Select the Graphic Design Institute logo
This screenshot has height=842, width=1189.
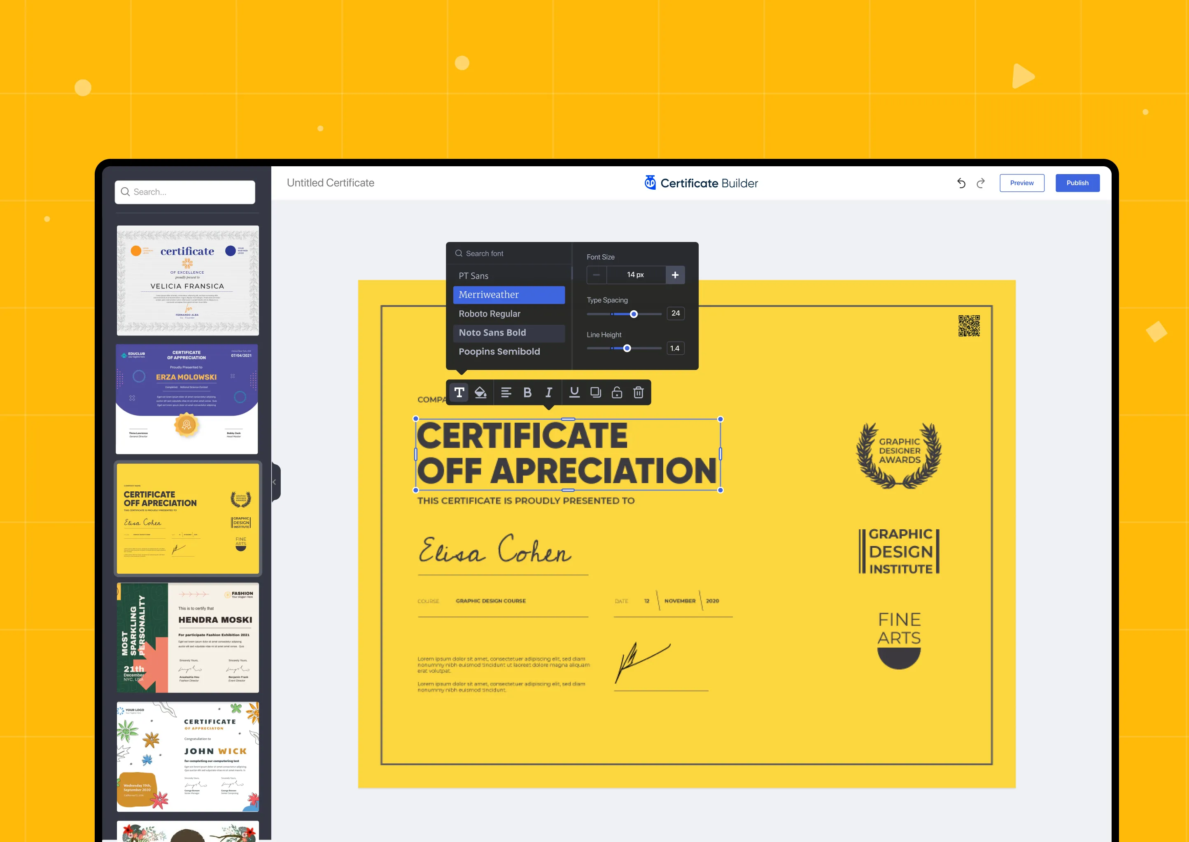tap(899, 551)
